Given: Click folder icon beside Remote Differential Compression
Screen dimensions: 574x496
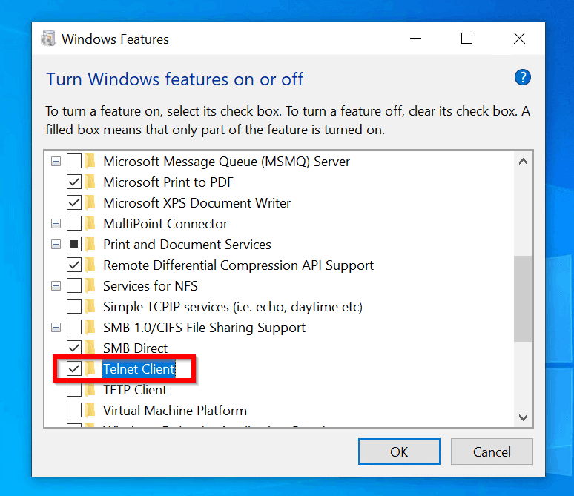Looking at the screenshot, I should tap(90, 265).
